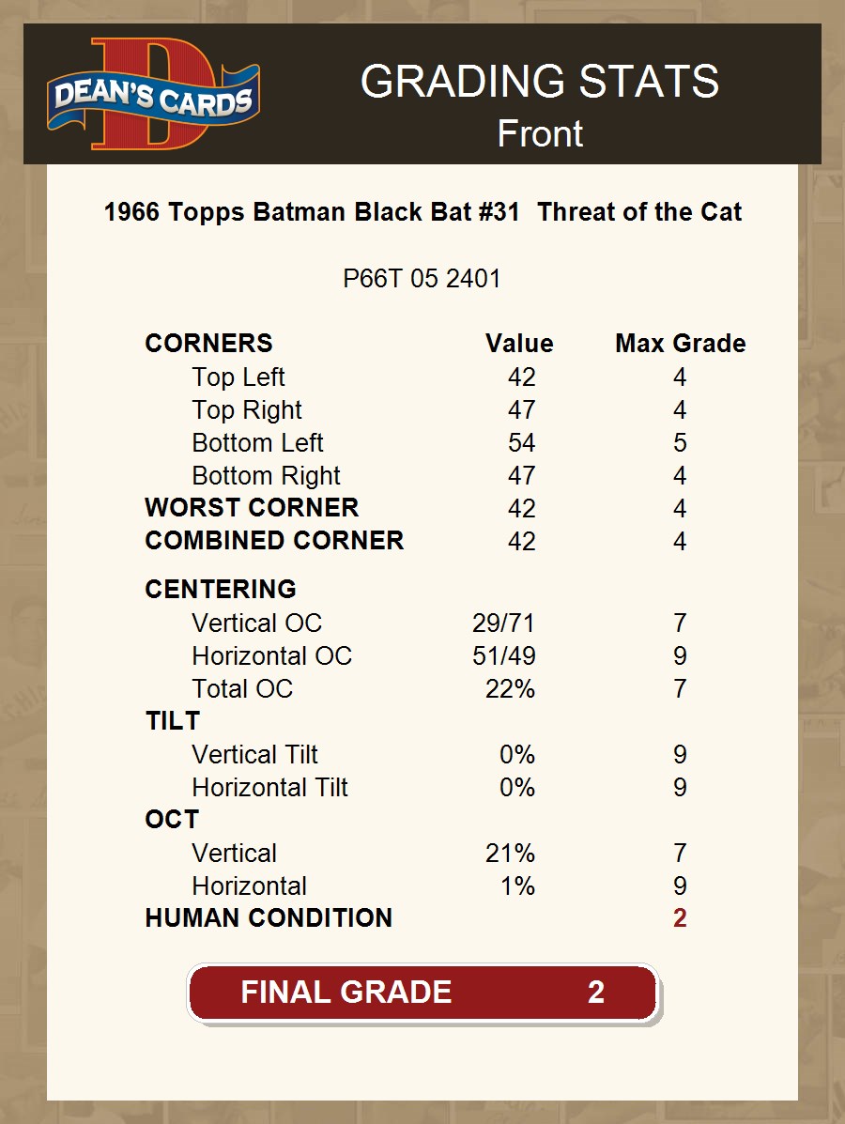Viewport: 845px width, 1124px height.
Task: Click the card code P66T 05 2401
Action: click(x=422, y=279)
